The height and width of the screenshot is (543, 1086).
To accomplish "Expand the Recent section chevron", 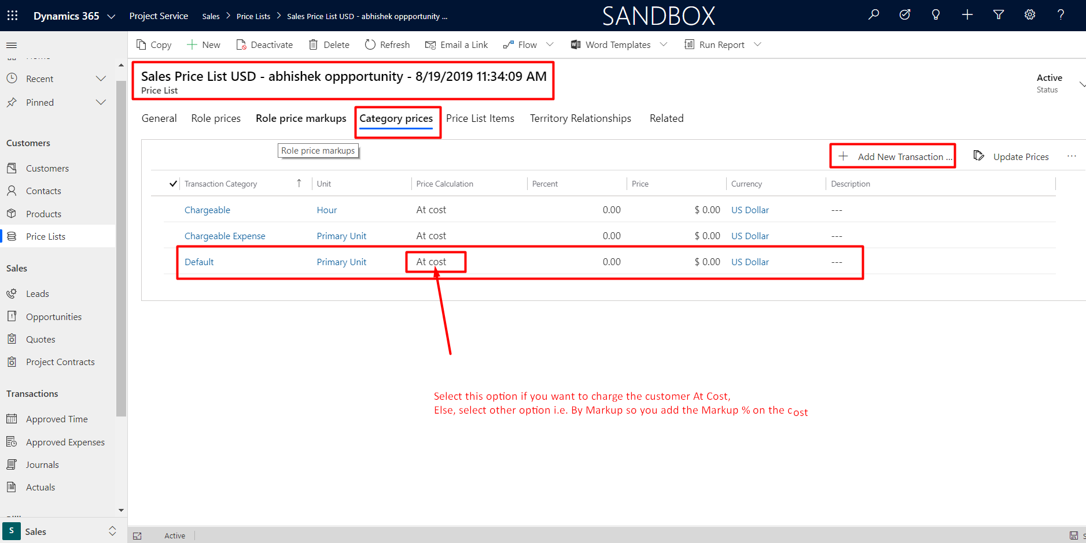I will click(101, 79).
